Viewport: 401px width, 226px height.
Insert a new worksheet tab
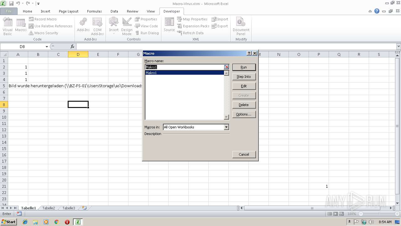84,208
